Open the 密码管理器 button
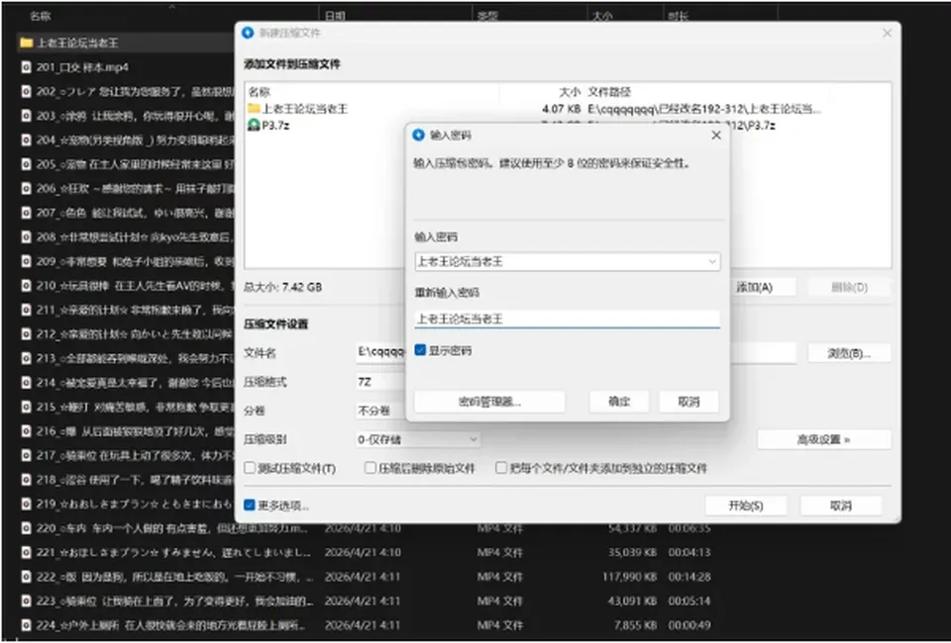 [x=489, y=402]
